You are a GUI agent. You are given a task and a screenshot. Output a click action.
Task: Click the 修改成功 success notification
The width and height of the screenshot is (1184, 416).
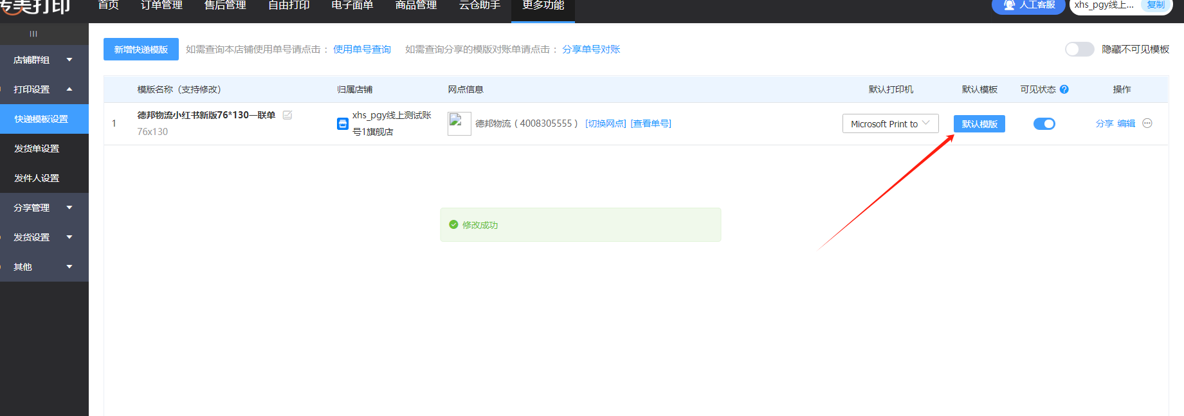point(580,225)
